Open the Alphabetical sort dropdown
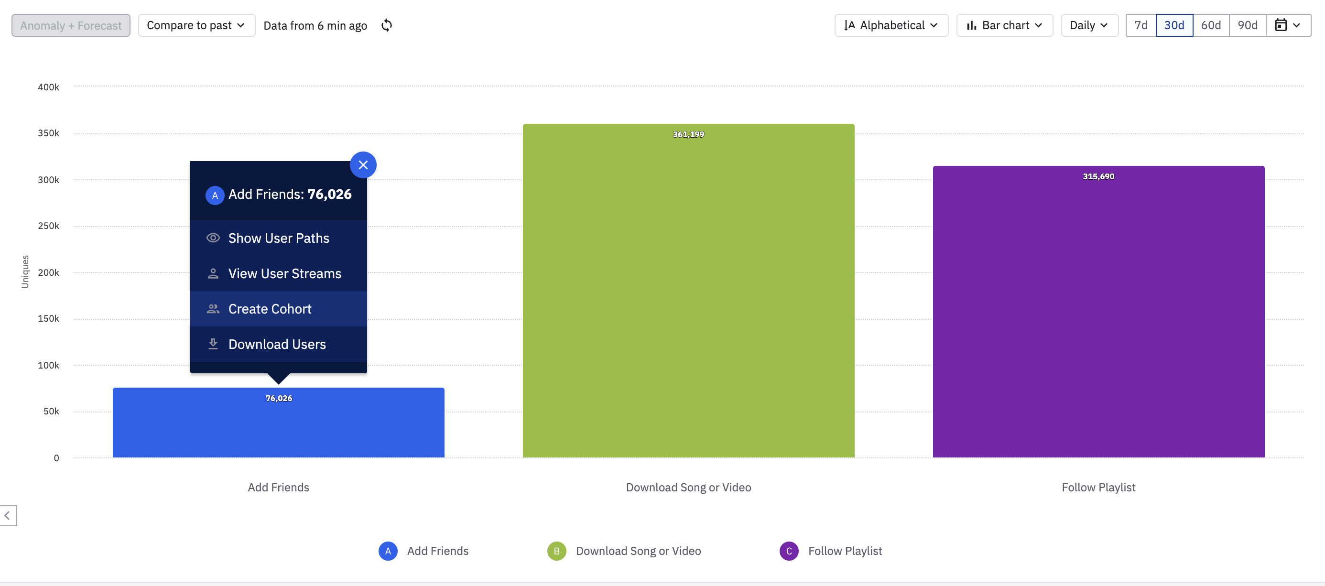The width and height of the screenshot is (1325, 586). click(x=891, y=25)
